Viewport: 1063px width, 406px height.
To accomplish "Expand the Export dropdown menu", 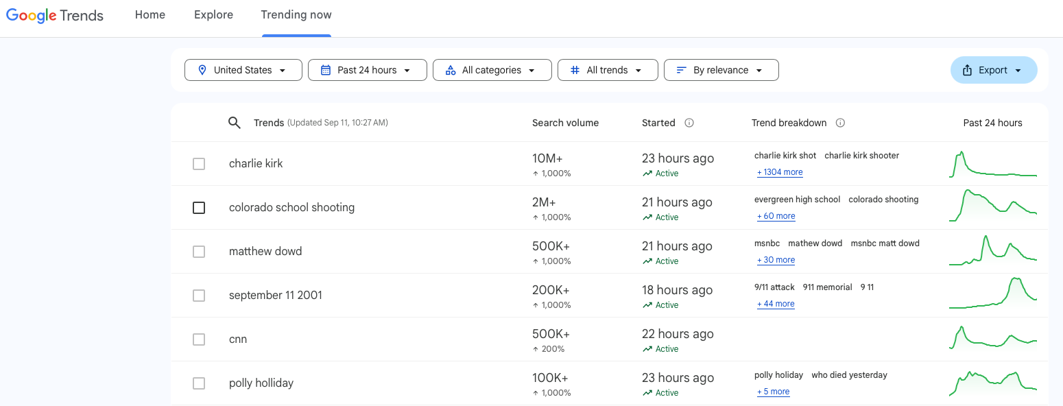I will [993, 70].
